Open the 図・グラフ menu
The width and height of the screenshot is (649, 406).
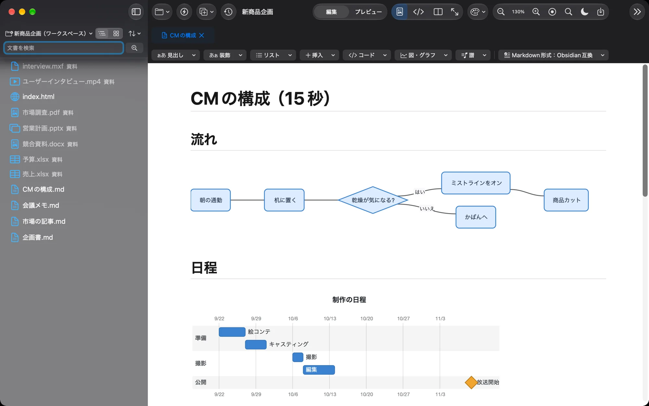point(423,55)
